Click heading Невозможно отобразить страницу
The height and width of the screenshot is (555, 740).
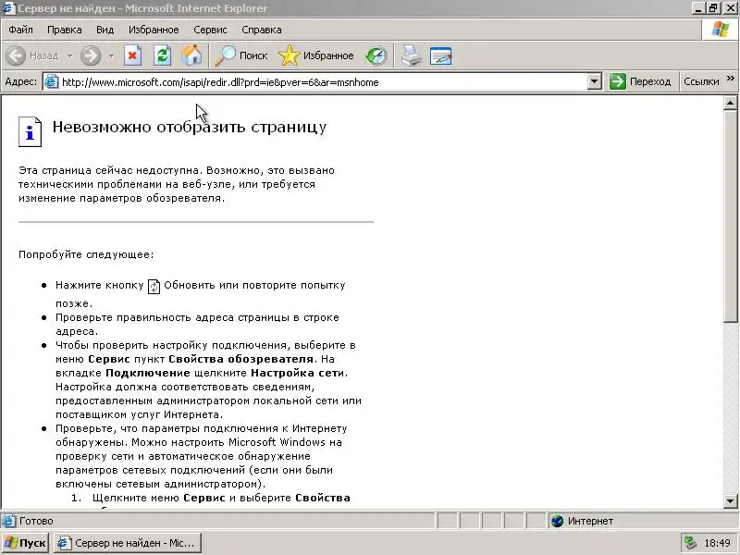pos(190,127)
